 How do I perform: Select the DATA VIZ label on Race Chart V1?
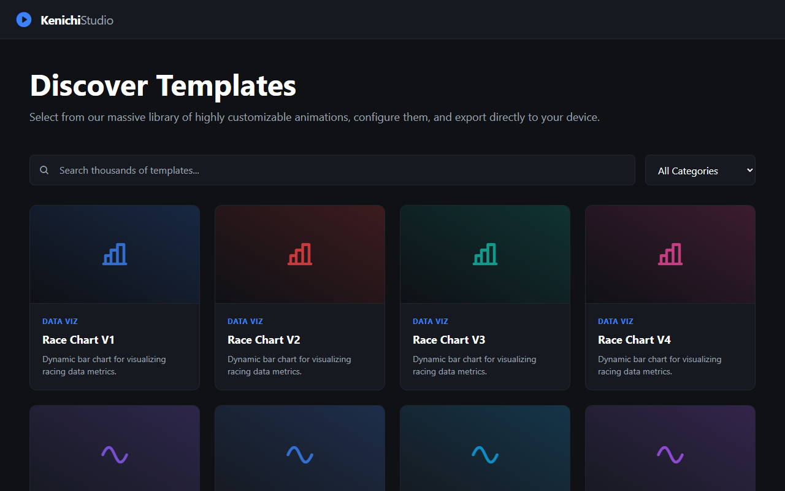pos(59,321)
